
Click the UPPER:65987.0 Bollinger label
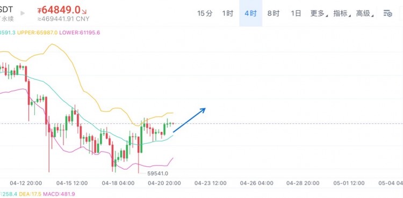click(37, 33)
